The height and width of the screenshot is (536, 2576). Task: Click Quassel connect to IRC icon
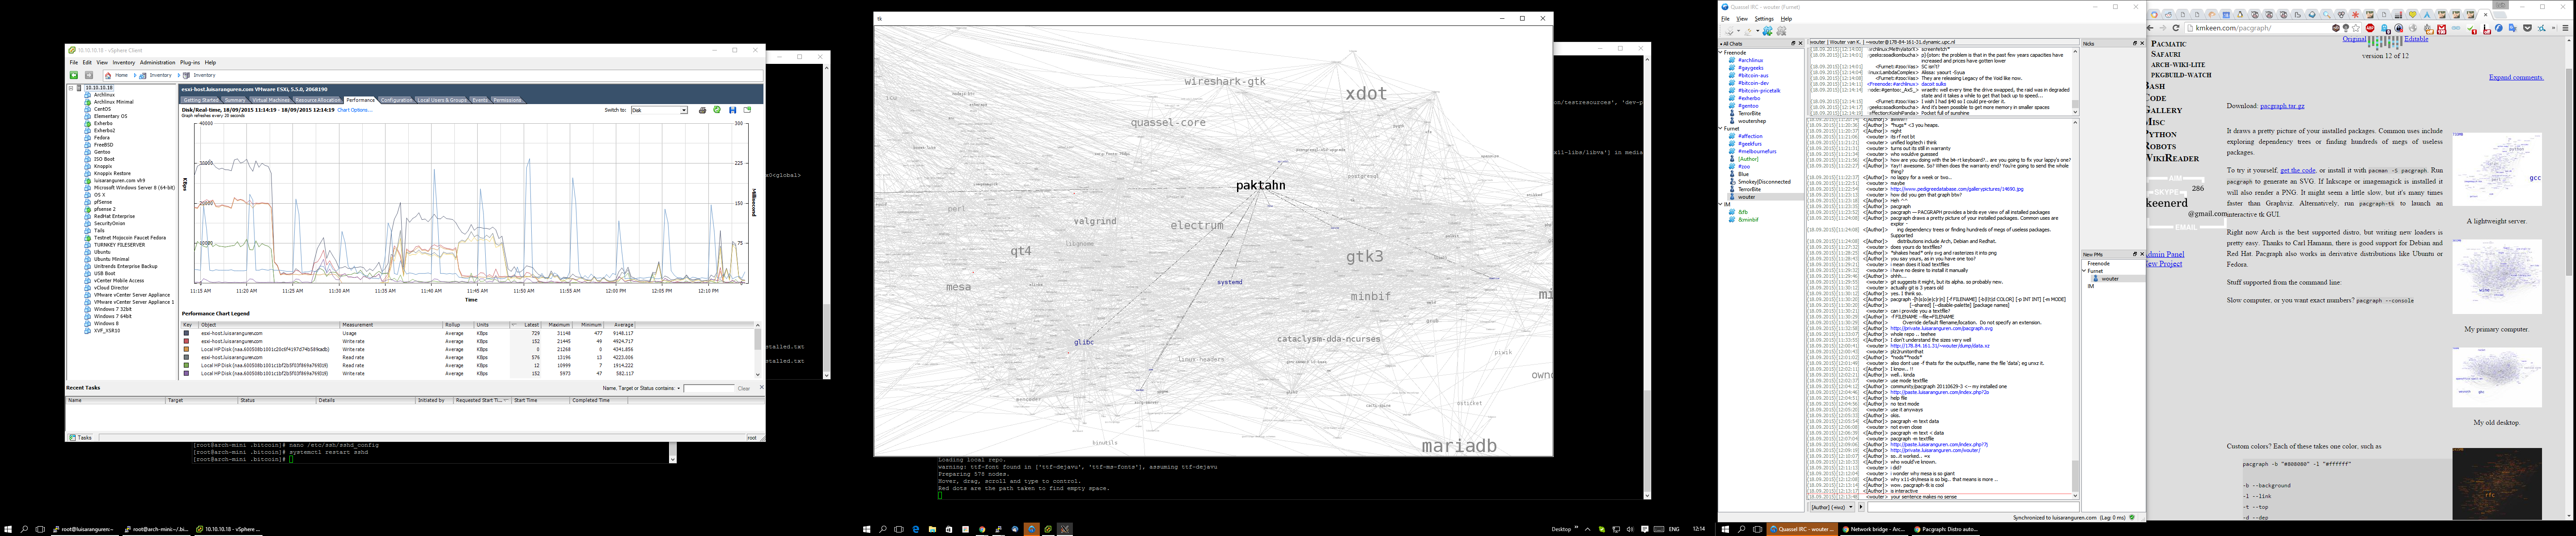point(1729,31)
